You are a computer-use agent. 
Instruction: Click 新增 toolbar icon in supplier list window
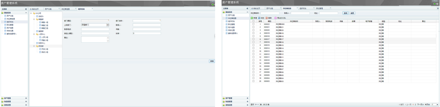click(252, 18)
